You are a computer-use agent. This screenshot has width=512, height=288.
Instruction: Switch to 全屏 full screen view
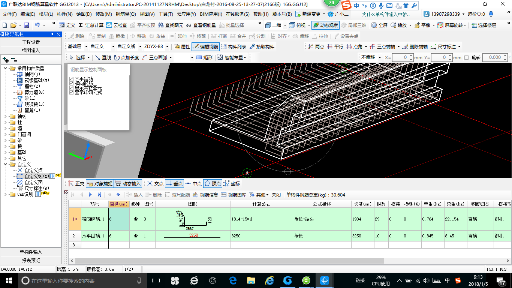click(379, 25)
